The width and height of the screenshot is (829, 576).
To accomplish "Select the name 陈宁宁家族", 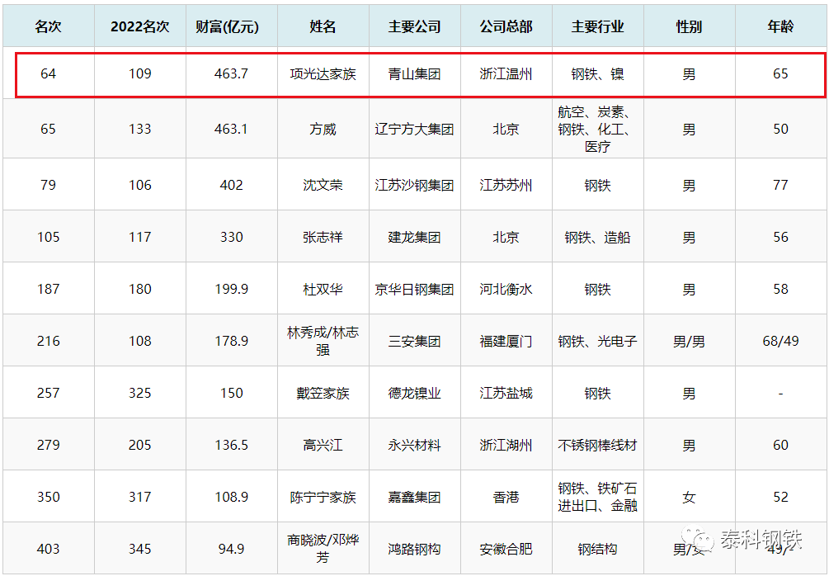I will click(323, 497).
